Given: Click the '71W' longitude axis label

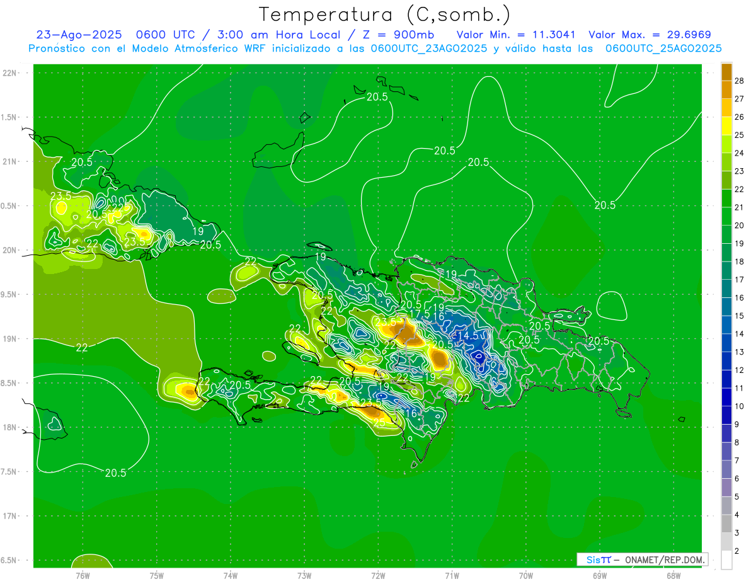Looking at the screenshot, I should click(x=452, y=575).
